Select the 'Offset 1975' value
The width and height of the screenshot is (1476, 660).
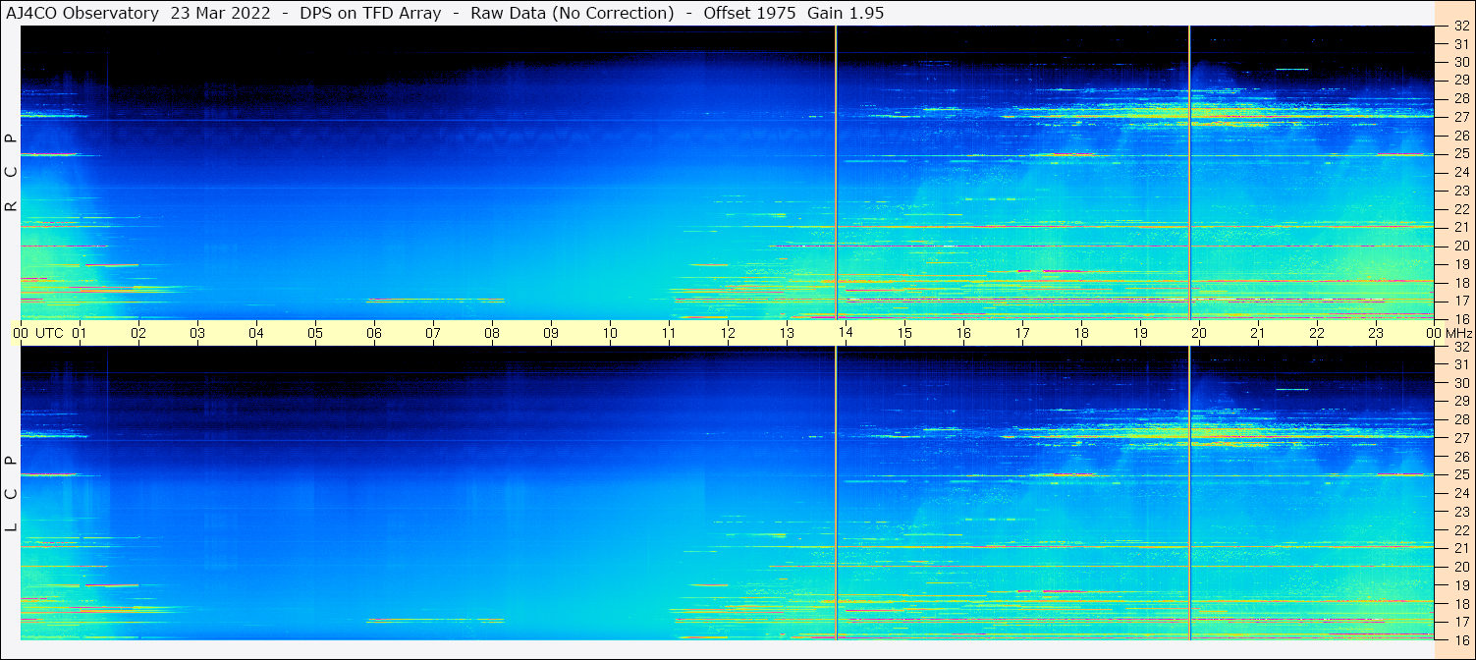(x=748, y=13)
